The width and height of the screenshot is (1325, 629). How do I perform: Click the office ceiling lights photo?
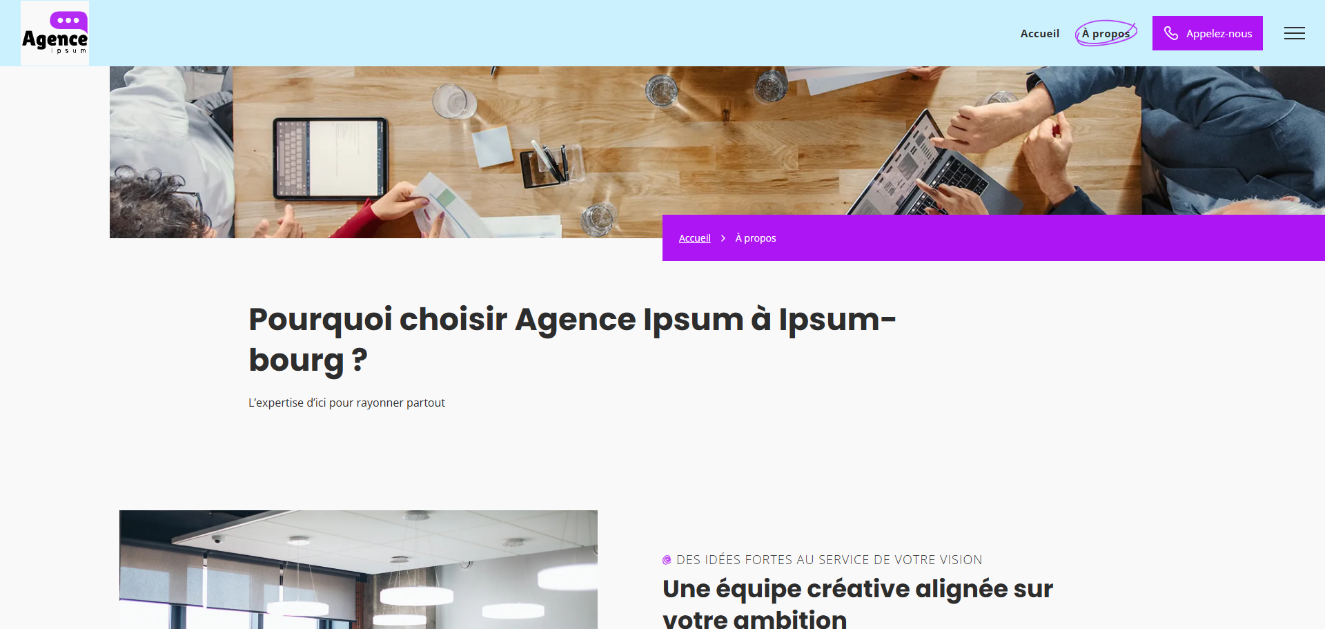[x=358, y=570]
